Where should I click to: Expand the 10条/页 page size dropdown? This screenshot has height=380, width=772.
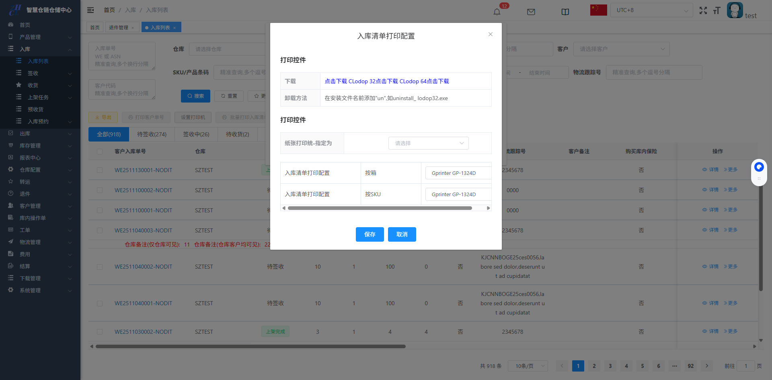point(528,366)
